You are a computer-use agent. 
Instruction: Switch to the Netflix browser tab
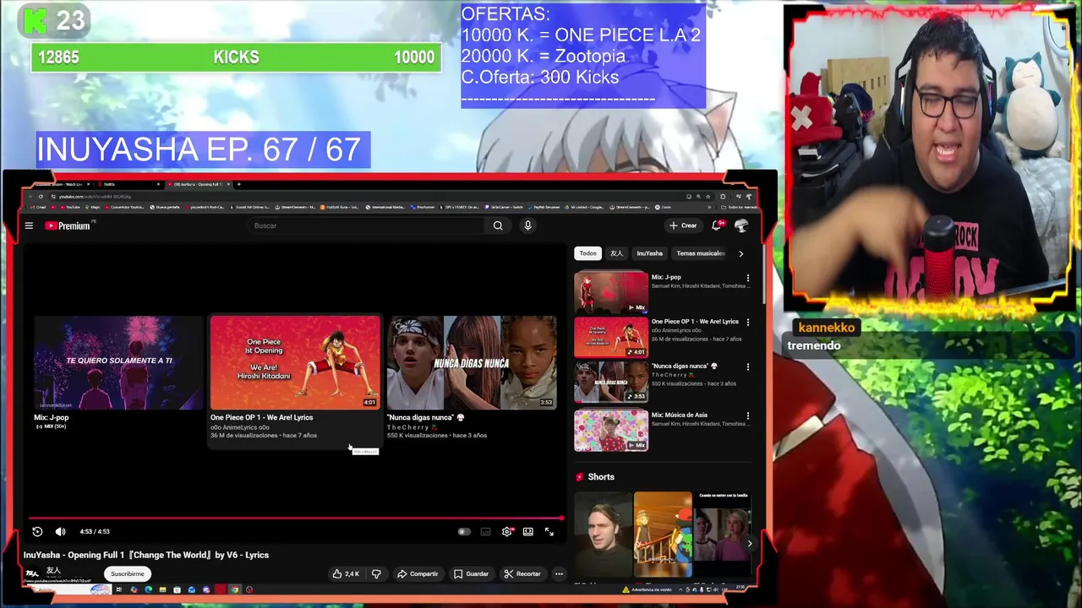129,184
